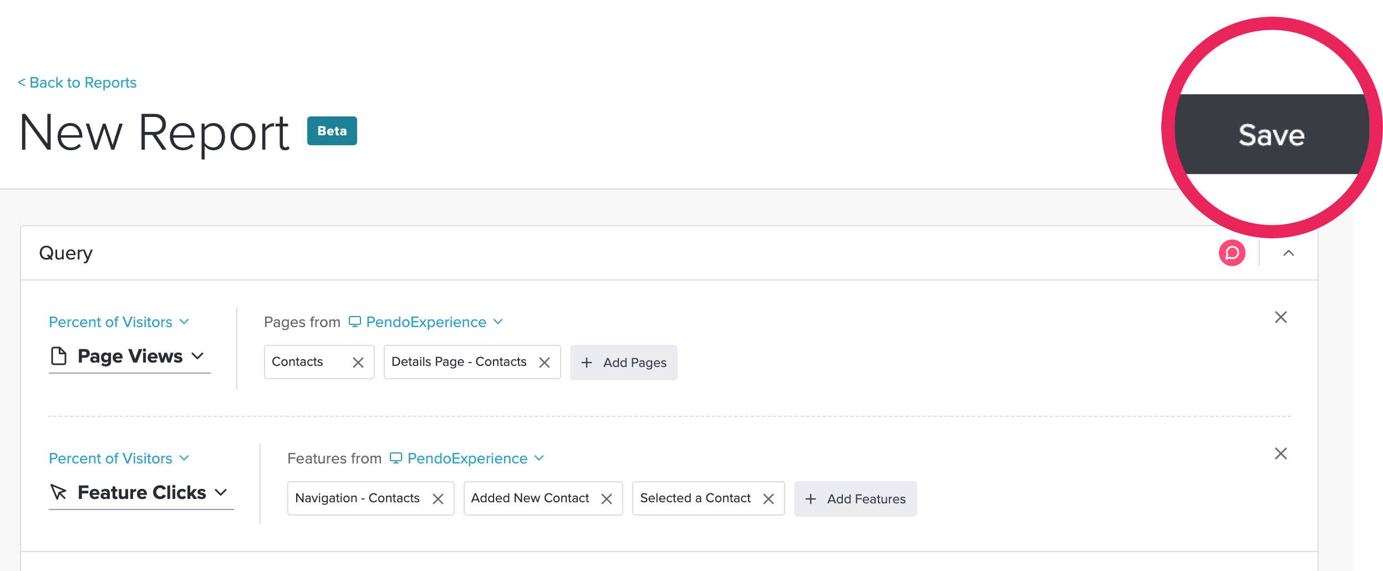Click the cursor icon beside Feature Clicks

tap(58, 492)
